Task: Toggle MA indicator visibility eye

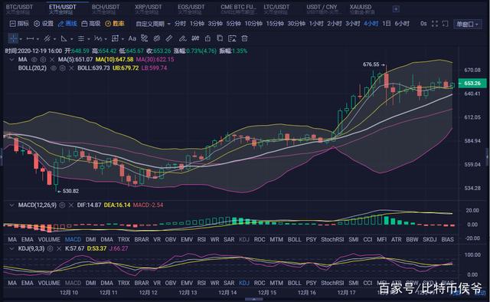Action: click(x=34, y=60)
